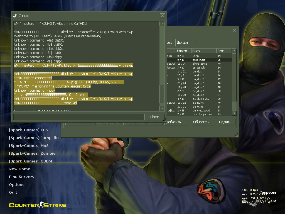This screenshot has height=214, width=285.
Task: Click console line ending 'roma vidi'
Action: 46,103
